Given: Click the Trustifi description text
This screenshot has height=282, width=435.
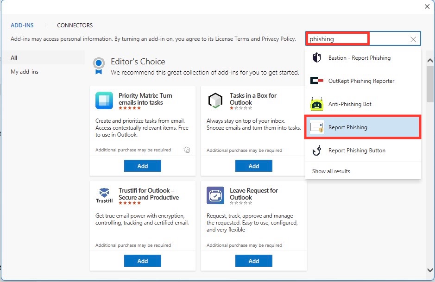Looking at the screenshot, I should point(142,219).
